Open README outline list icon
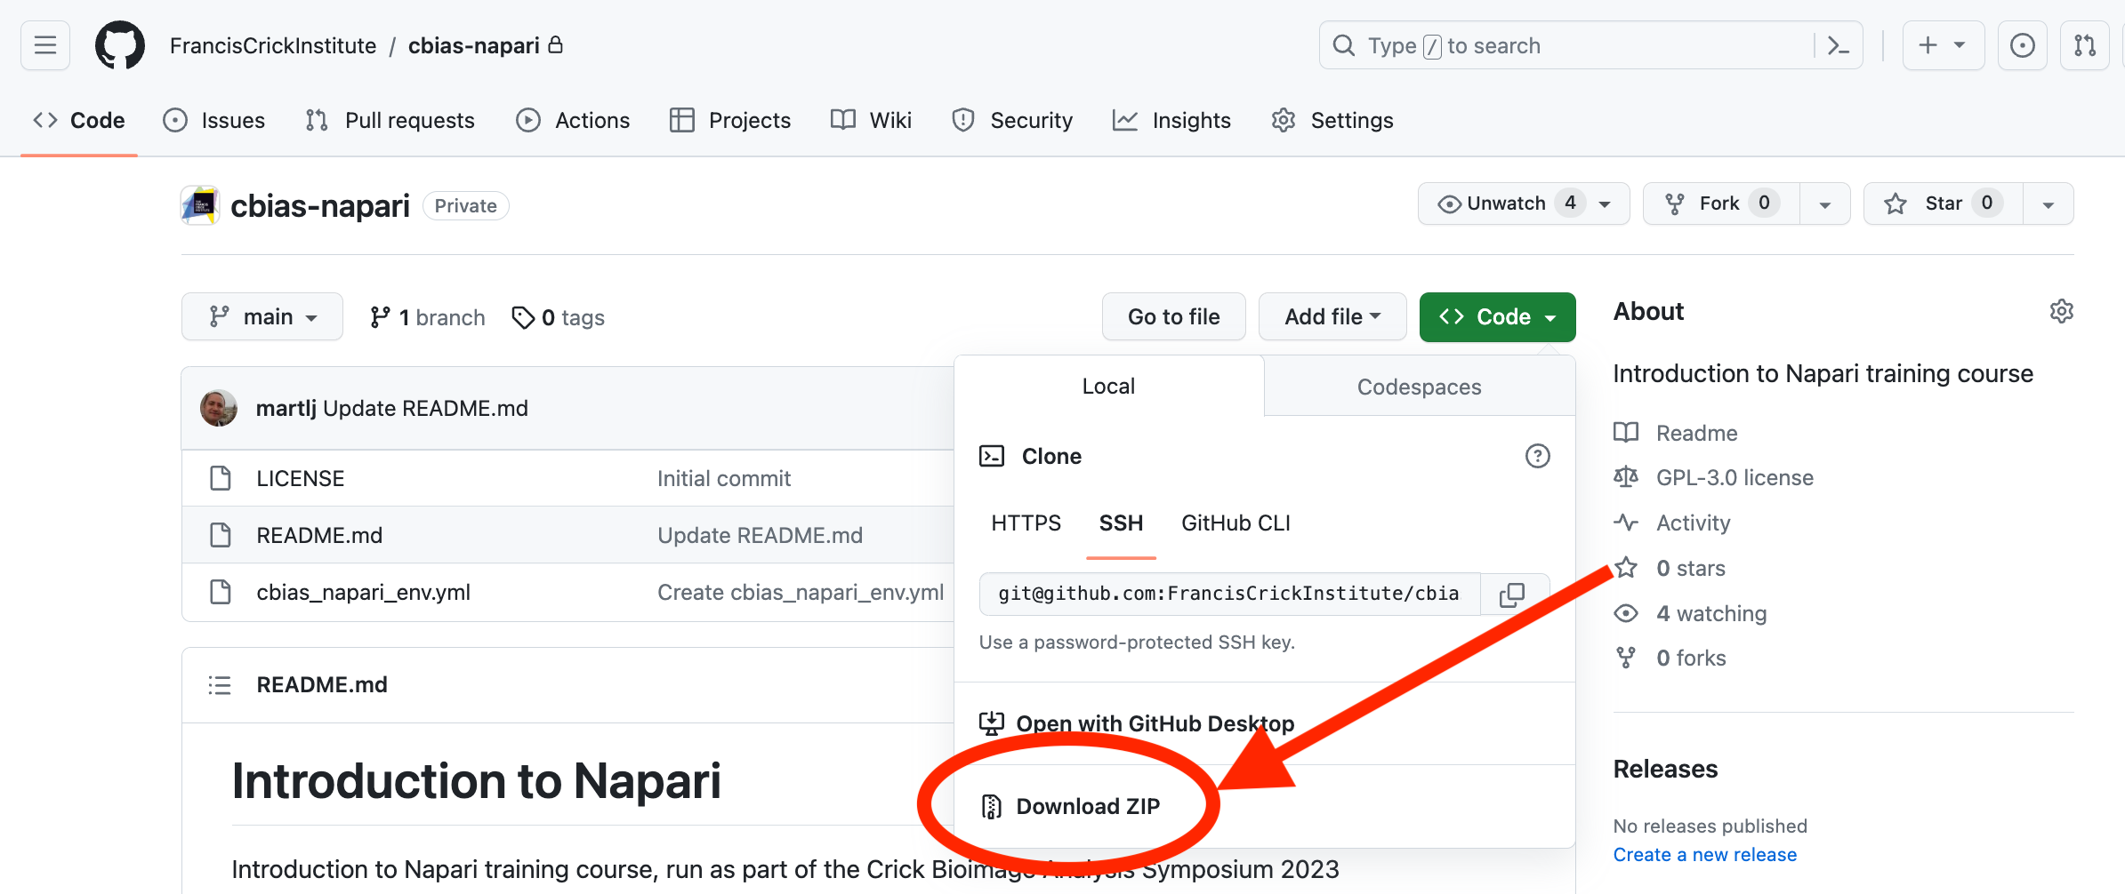2125x894 pixels. pyautogui.click(x=220, y=685)
